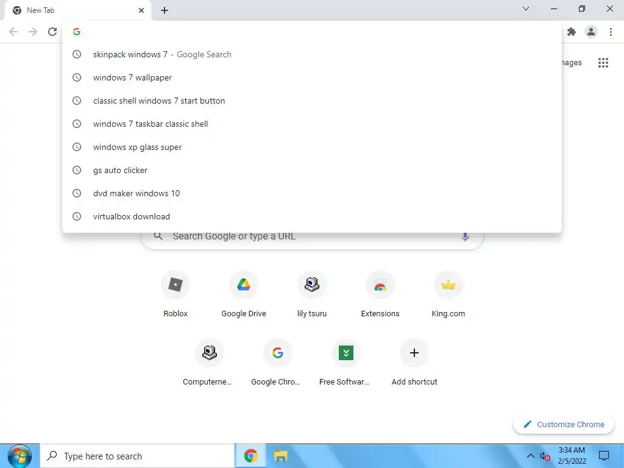Open the profile avatar menu
Image resolution: width=624 pixels, height=468 pixels.
pos(591,32)
